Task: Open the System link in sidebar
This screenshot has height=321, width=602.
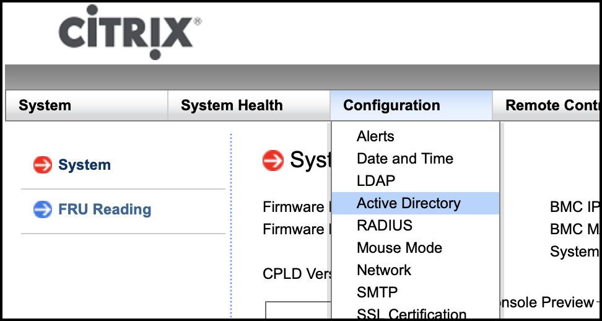Action: click(x=84, y=165)
